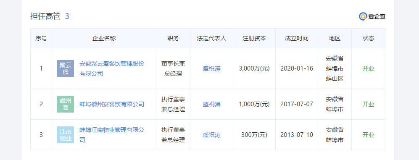This screenshot has width=419, height=160.
Task: Click 盛祝涛 in the 聚云盛 row
Action: 212,68
